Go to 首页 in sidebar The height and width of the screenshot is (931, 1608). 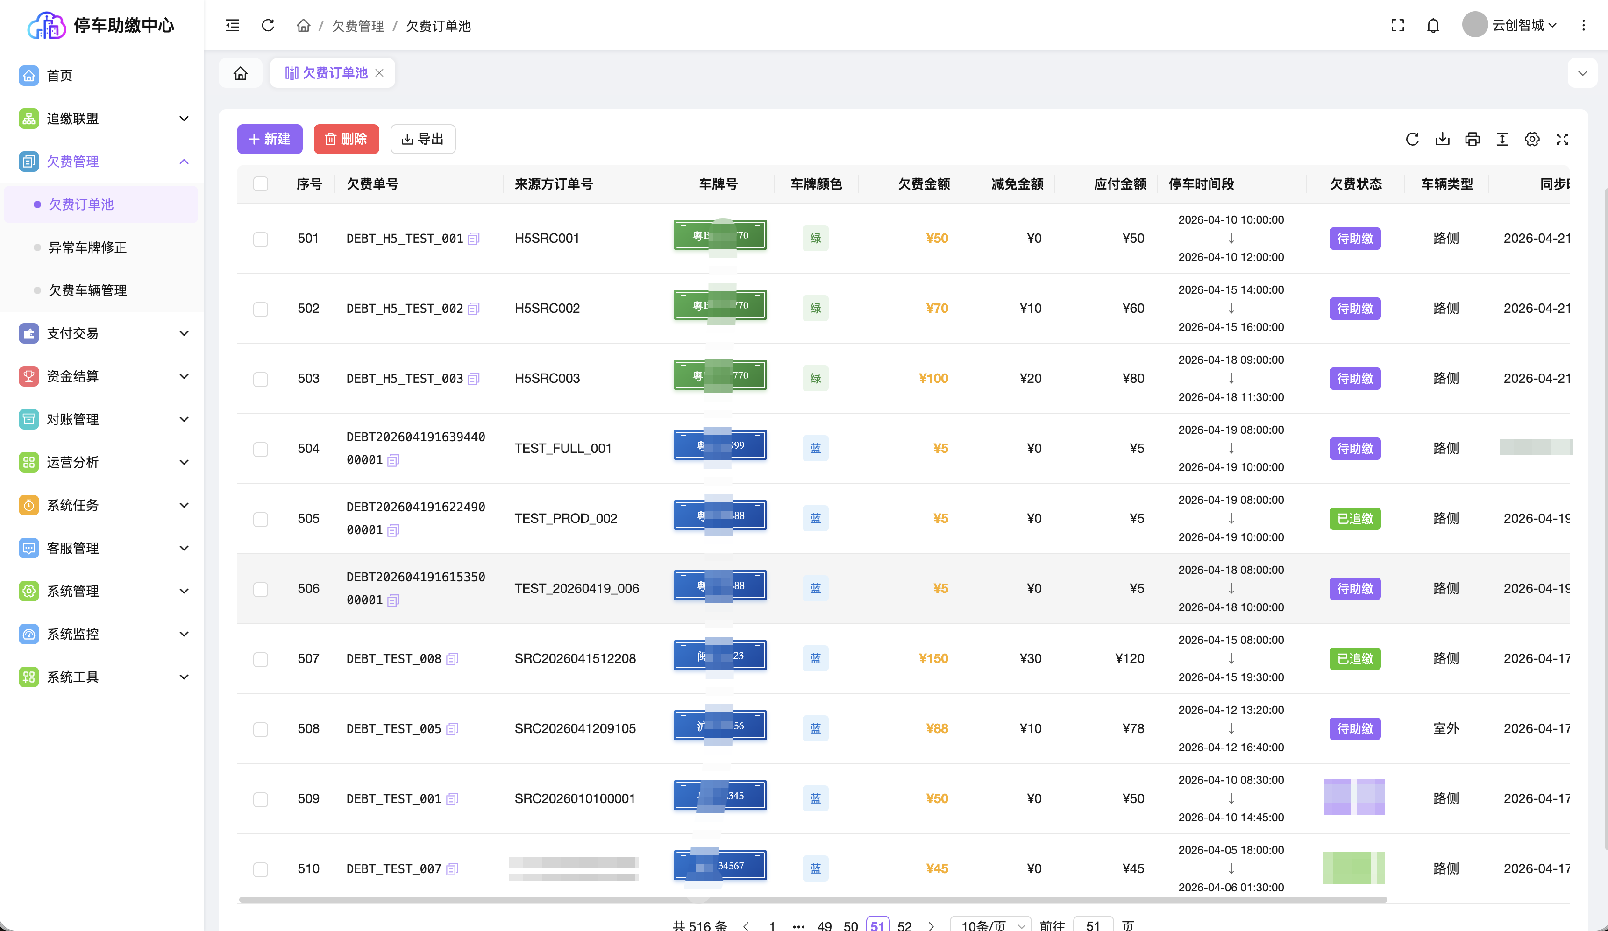(102, 75)
